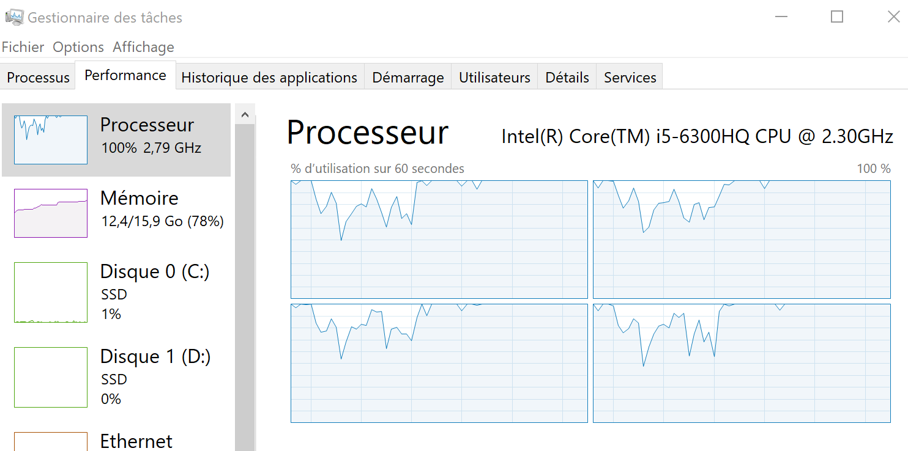Screen dimensions: 908x451
Task: Select the Processeur graph thumbnail in sidebar
Action: pyautogui.click(x=50, y=139)
